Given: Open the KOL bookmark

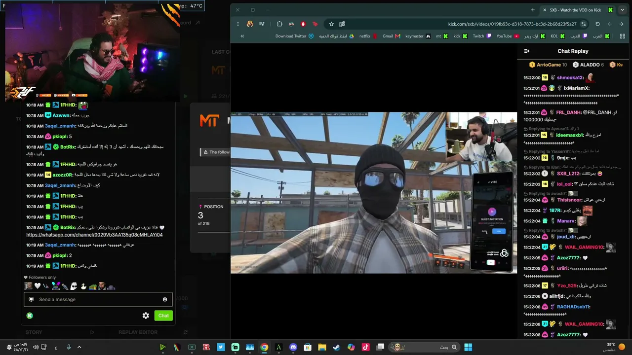Looking at the screenshot, I should coord(557,36).
